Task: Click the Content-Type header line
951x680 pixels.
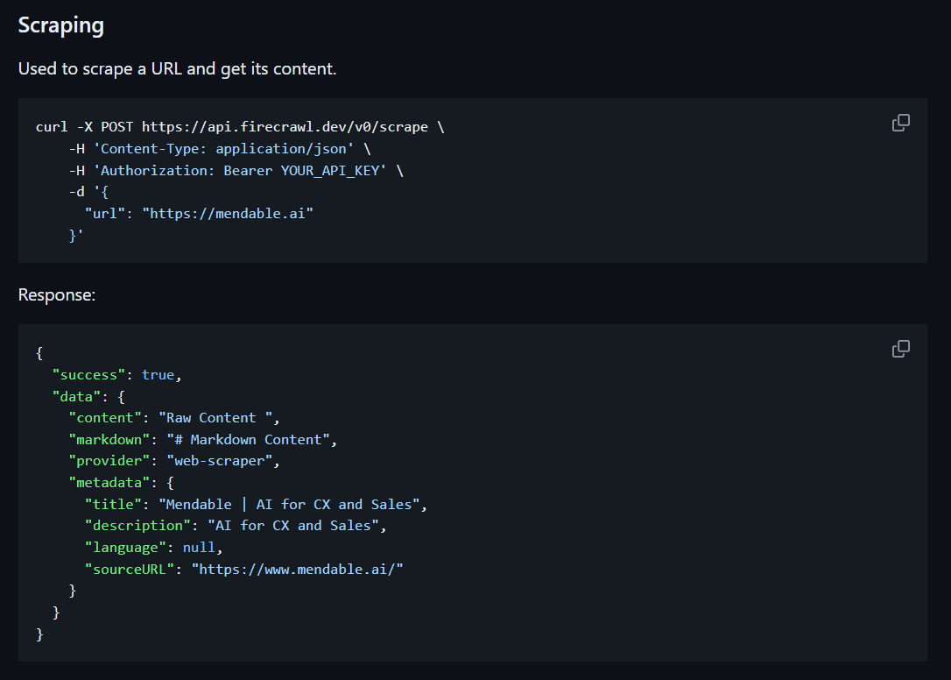Action: [x=221, y=149]
